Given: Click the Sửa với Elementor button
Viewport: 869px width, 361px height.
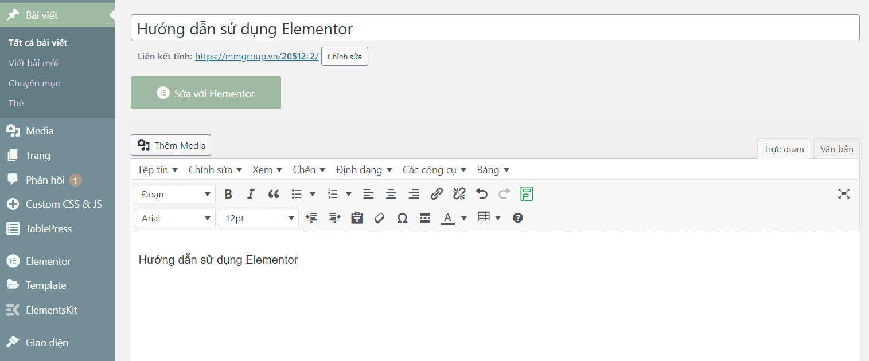Looking at the screenshot, I should (206, 93).
